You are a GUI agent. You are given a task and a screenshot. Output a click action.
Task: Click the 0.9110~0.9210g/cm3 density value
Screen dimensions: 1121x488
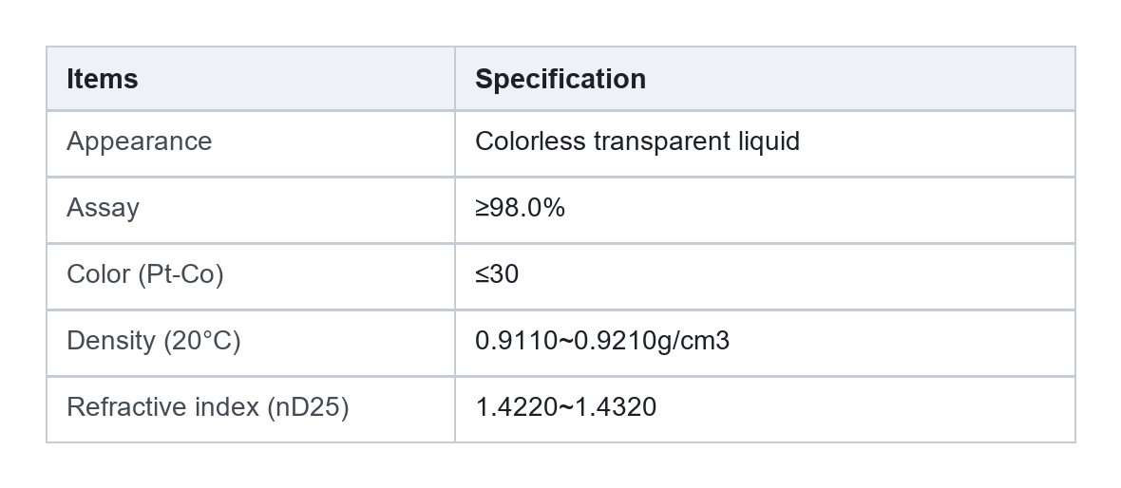pos(602,341)
